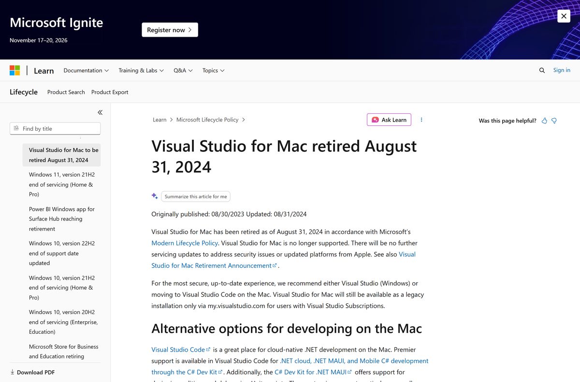Click the Register now button

click(170, 30)
